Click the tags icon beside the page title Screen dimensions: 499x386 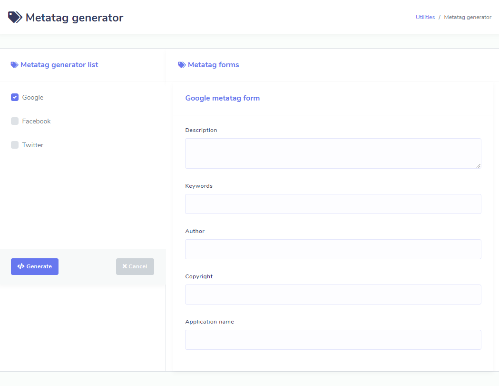point(15,18)
